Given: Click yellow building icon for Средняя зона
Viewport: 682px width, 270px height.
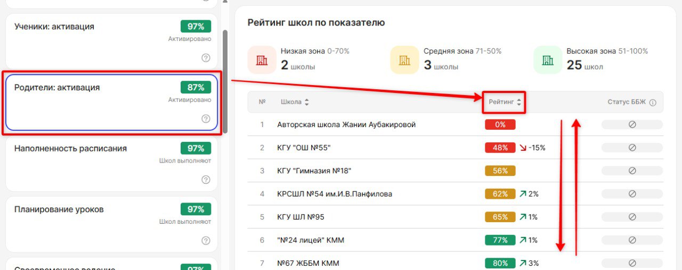Looking at the screenshot, I should tap(404, 60).
